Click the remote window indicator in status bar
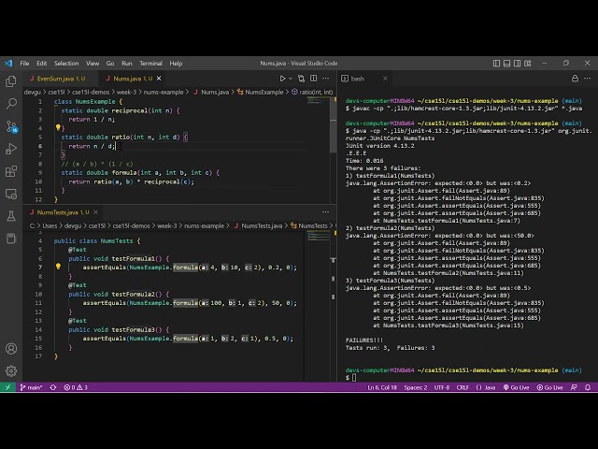Screen dimensions: 598x449 [x=7, y=387]
